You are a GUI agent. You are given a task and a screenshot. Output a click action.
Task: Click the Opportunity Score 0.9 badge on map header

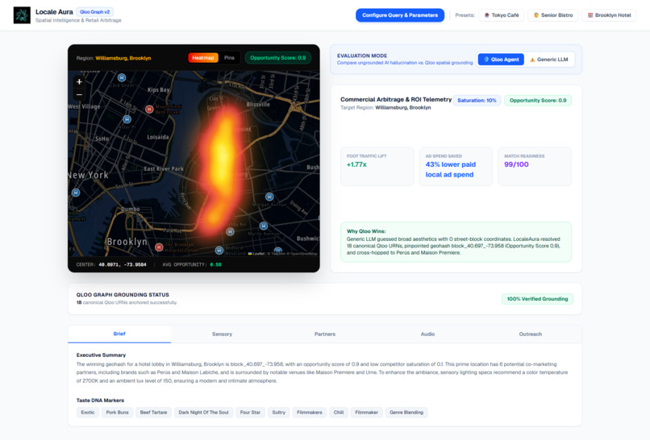coord(277,57)
